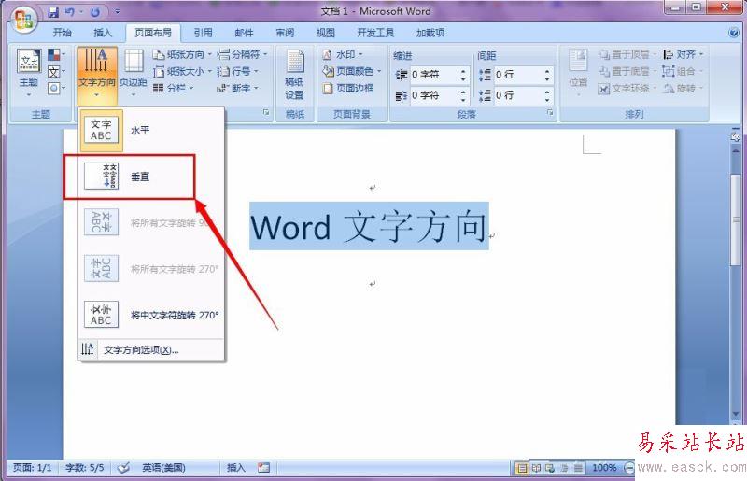Click left indent value field
Image resolution: width=747 pixels, height=481 pixels.
pyautogui.click(x=433, y=75)
